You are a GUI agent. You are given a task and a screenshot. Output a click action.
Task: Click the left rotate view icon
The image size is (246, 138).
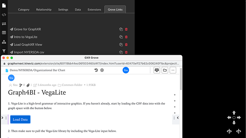(x=229, y=131)
